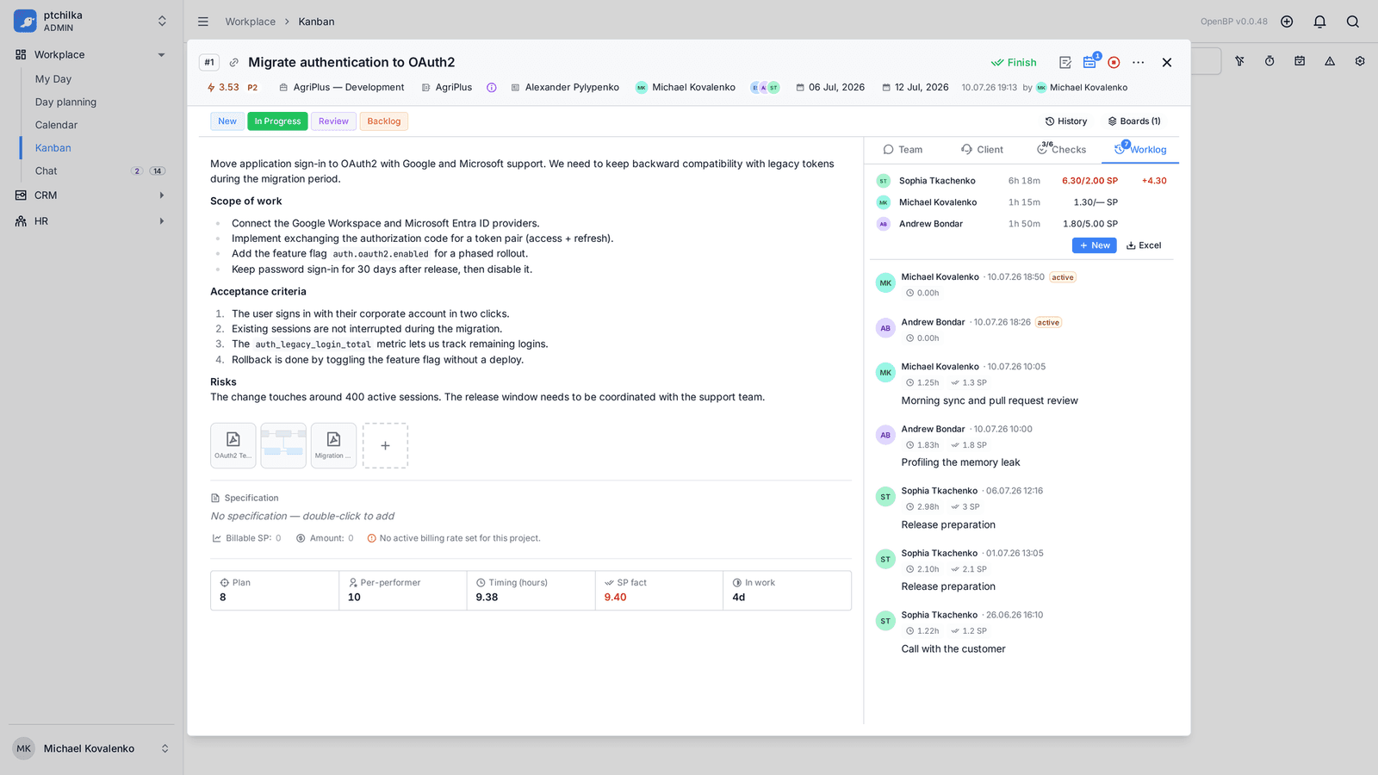The image size is (1378, 775).
Task: Expand the HR sidebar section
Action: click(x=161, y=221)
